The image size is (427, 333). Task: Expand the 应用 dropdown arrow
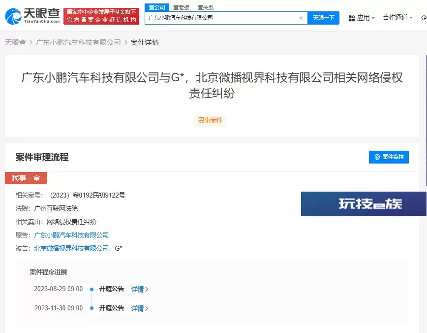pos(373,18)
